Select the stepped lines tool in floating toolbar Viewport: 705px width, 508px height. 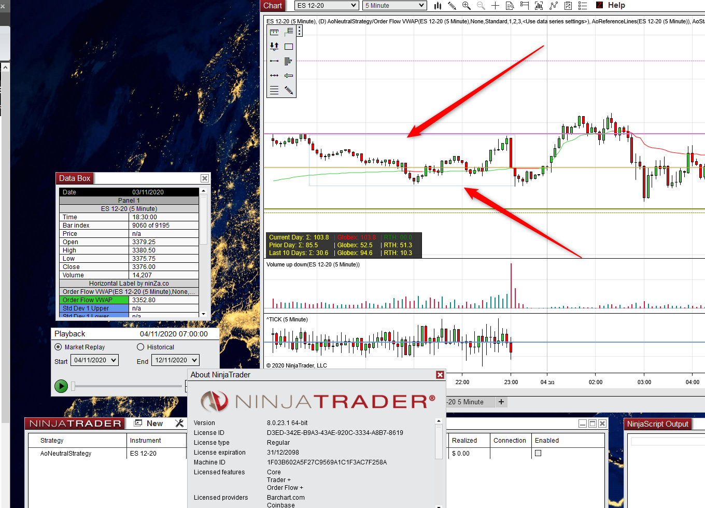point(289,32)
